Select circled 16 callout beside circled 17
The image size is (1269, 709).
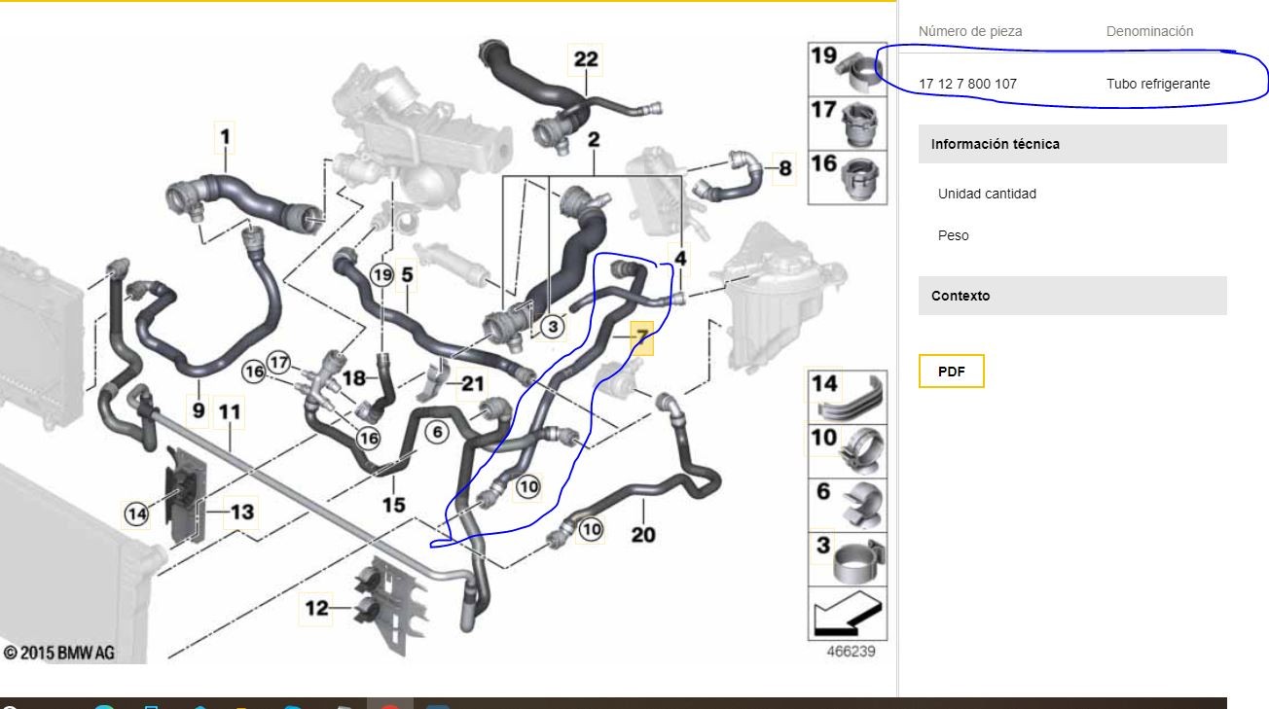pos(254,371)
